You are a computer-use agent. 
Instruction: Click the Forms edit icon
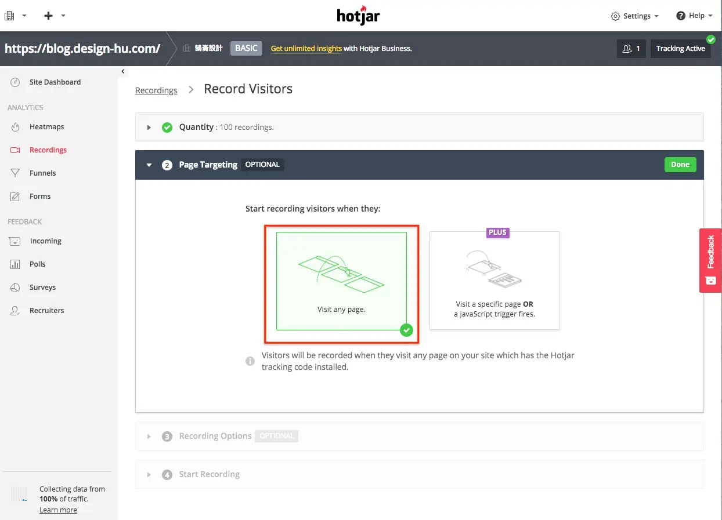pyautogui.click(x=16, y=197)
